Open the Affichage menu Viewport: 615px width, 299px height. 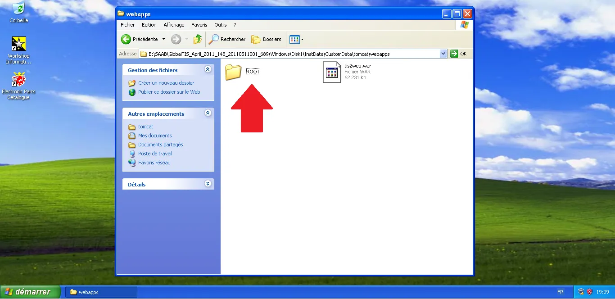(174, 25)
